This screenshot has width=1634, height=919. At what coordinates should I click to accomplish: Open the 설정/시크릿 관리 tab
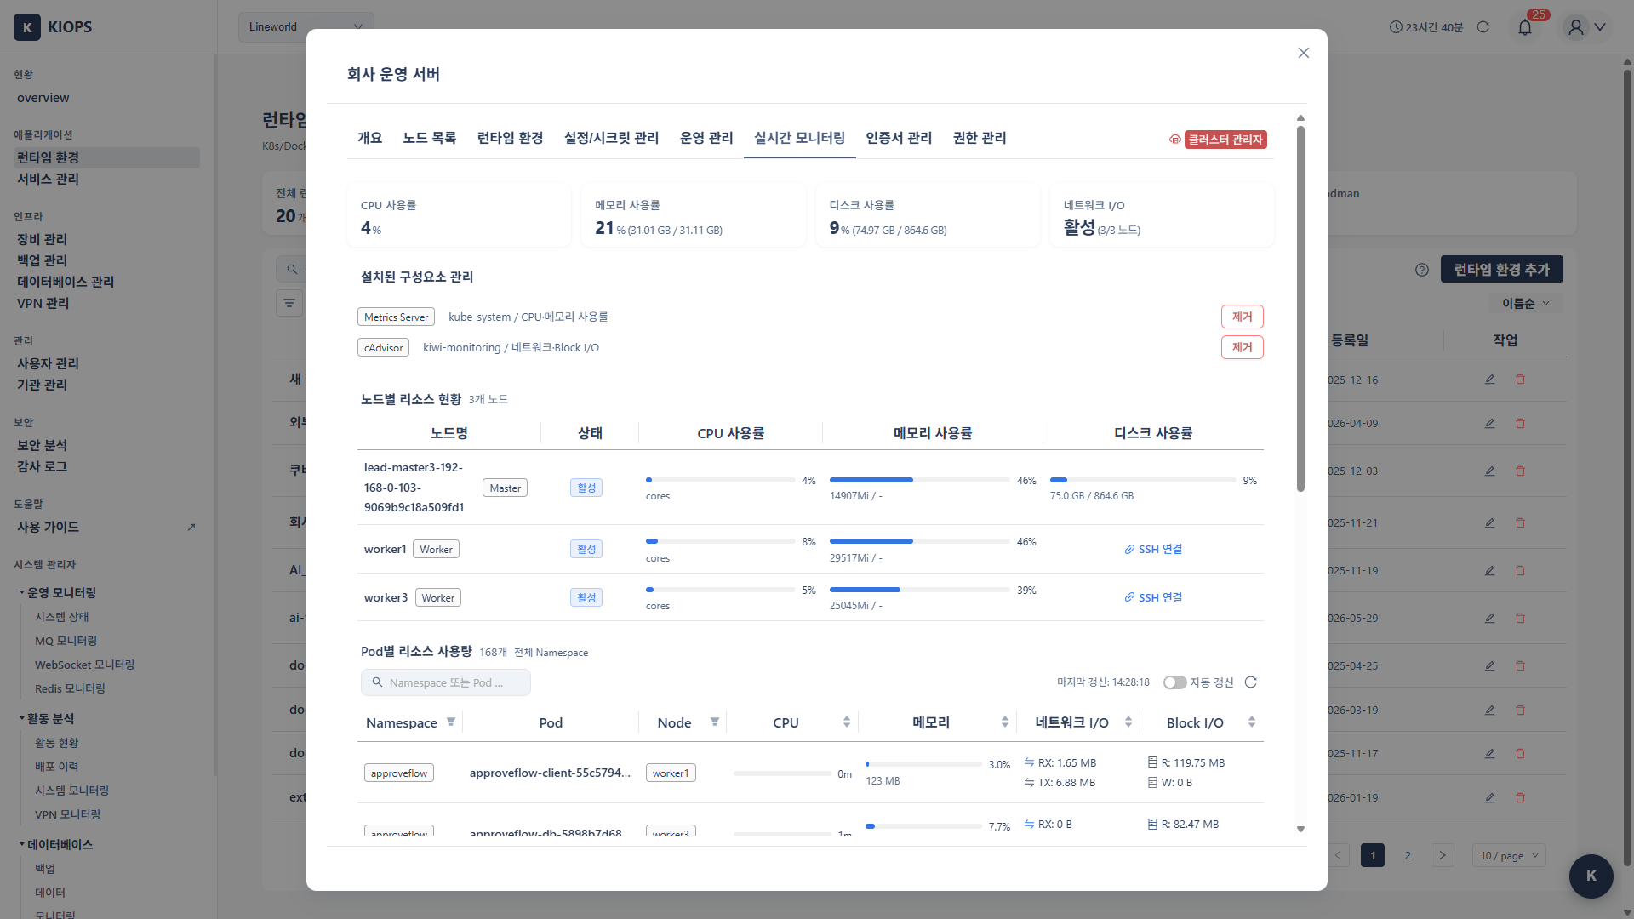pyautogui.click(x=611, y=138)
